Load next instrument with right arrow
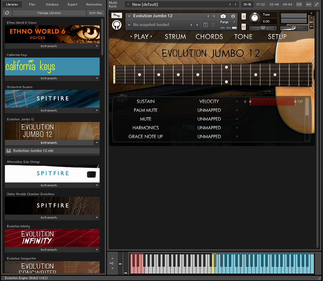 pos(214,16)
